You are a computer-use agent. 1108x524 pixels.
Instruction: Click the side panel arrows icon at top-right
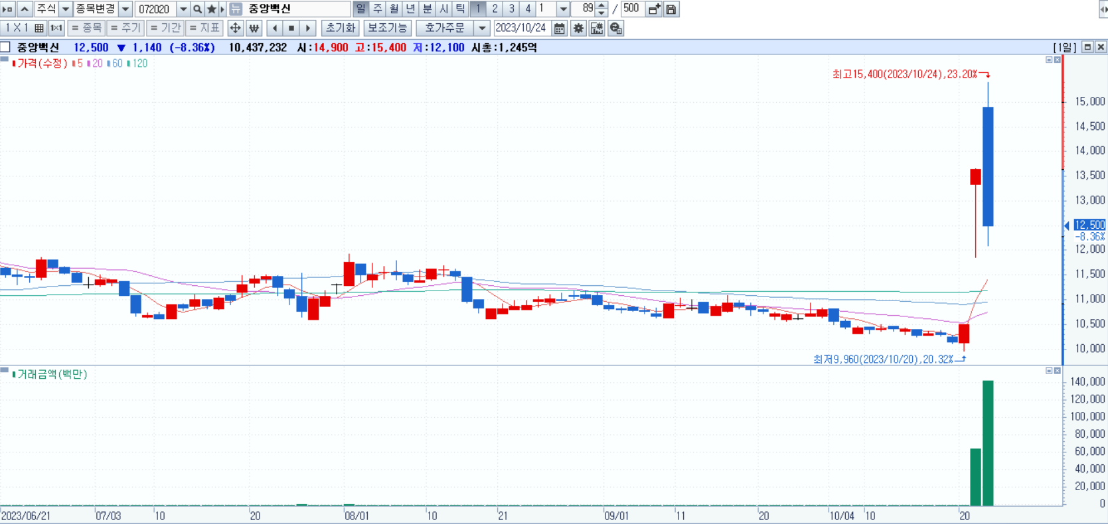tap(1103, 9)
